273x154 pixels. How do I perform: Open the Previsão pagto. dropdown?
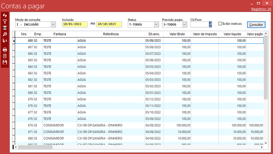pyautogui.click(x=184, y=25)
